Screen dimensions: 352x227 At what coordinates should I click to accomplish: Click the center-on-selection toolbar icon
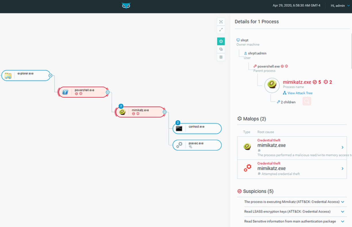coord(221,22)
